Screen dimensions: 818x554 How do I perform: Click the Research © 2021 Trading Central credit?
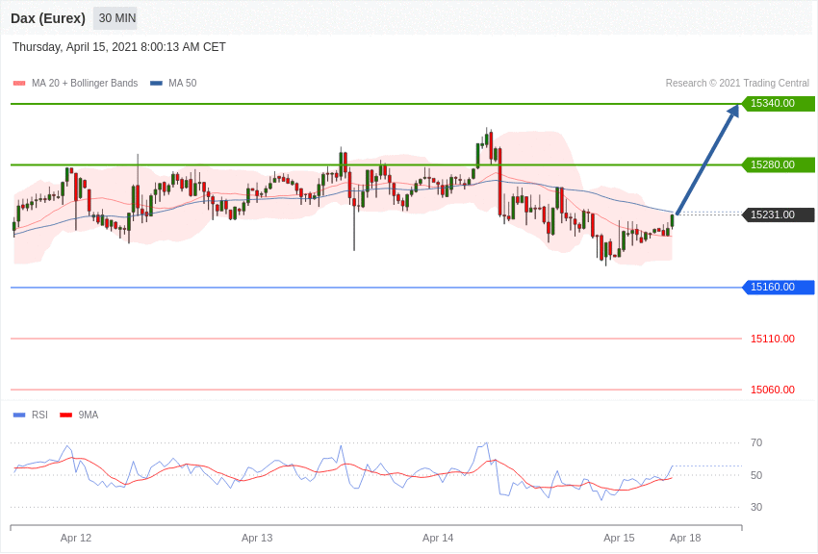tap(737, 83)
